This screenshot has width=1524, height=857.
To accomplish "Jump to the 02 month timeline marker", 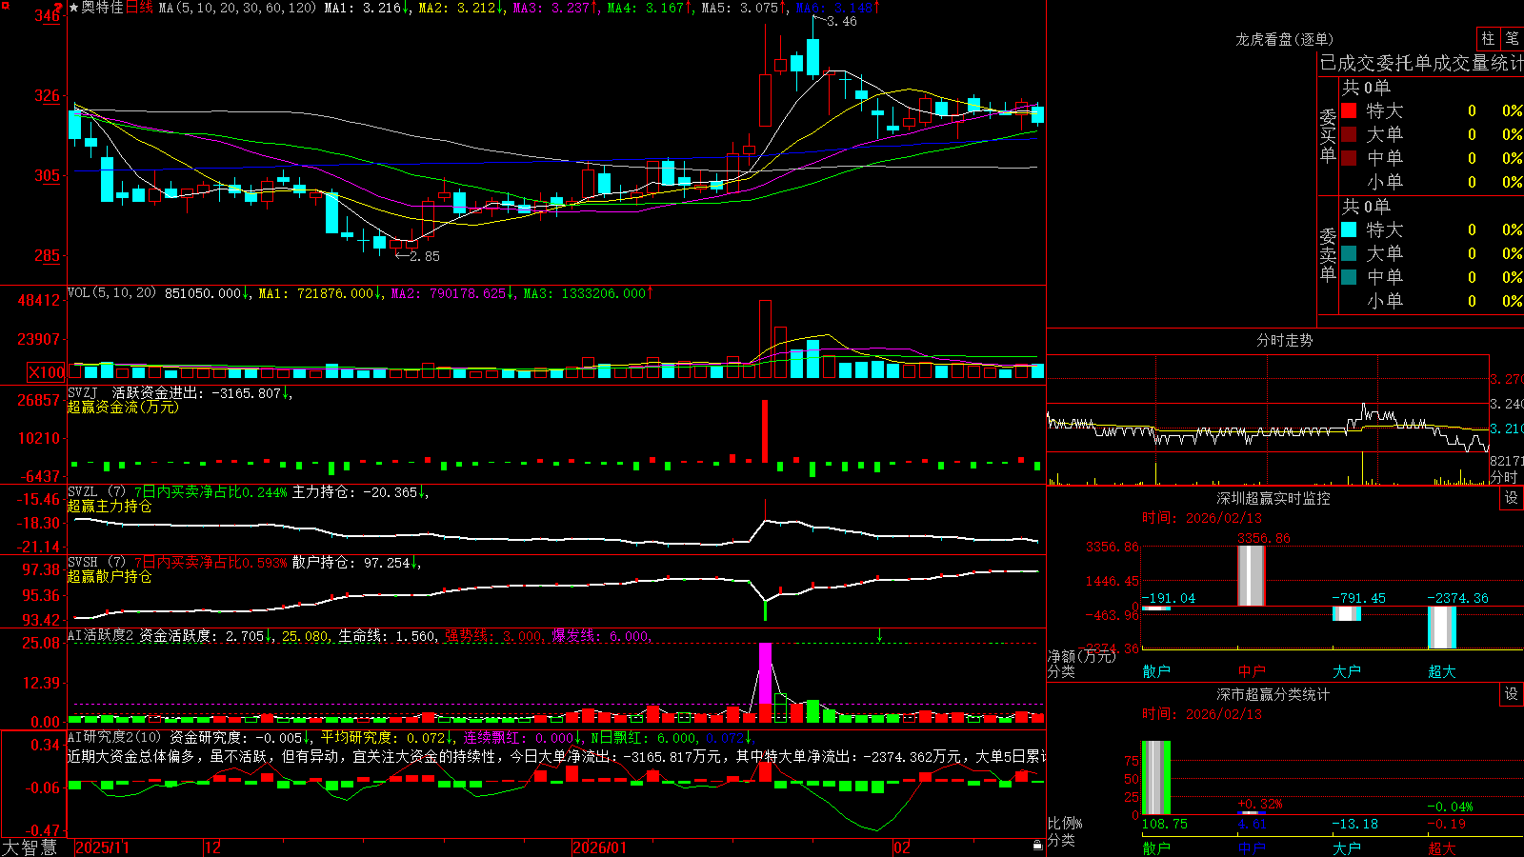I will [x=902, y=847].
